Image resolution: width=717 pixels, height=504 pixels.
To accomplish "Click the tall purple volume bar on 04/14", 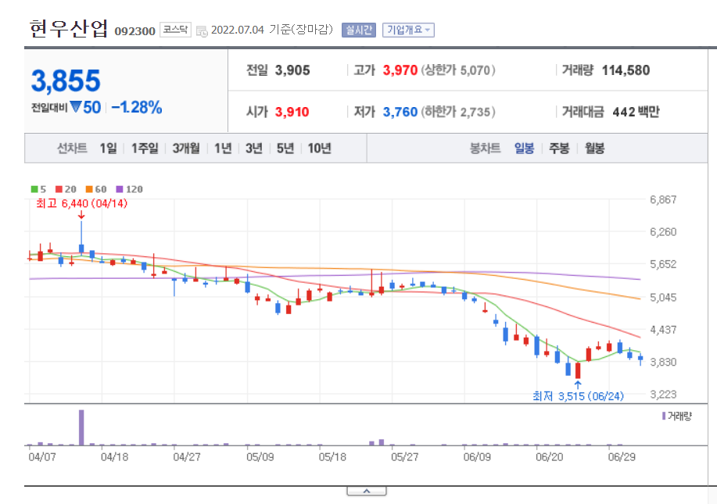I will coord(81,427).
